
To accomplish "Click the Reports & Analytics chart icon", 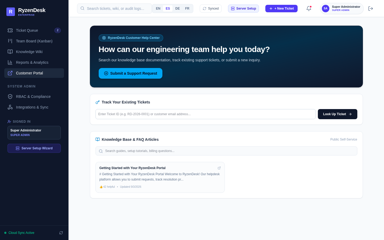I will 10,62.
